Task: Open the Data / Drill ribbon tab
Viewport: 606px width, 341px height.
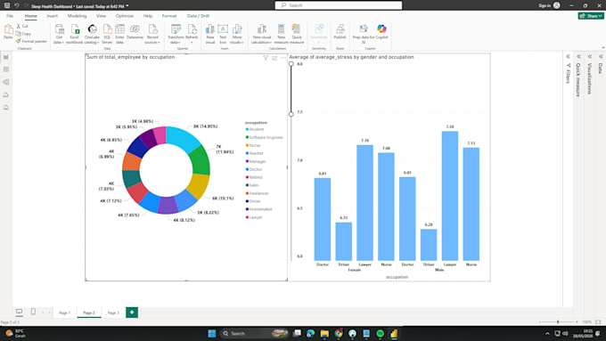Action: (198, 16)
